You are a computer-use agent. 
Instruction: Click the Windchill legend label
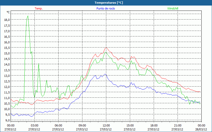pos(173,8)
